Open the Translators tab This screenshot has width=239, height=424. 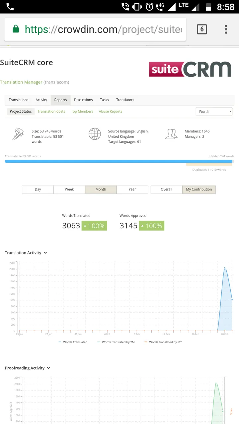[x=125, y=100]
